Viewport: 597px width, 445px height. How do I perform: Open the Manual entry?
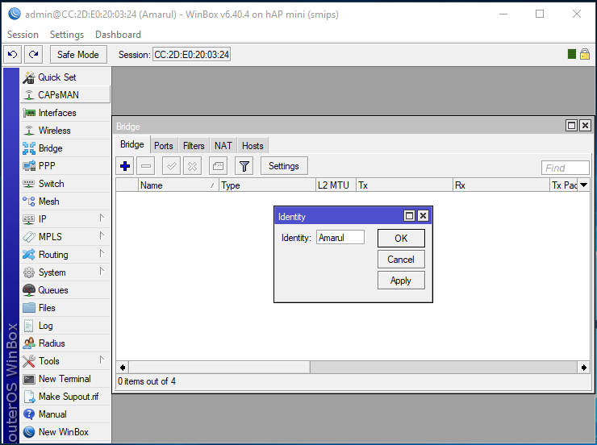click(65, 414)
